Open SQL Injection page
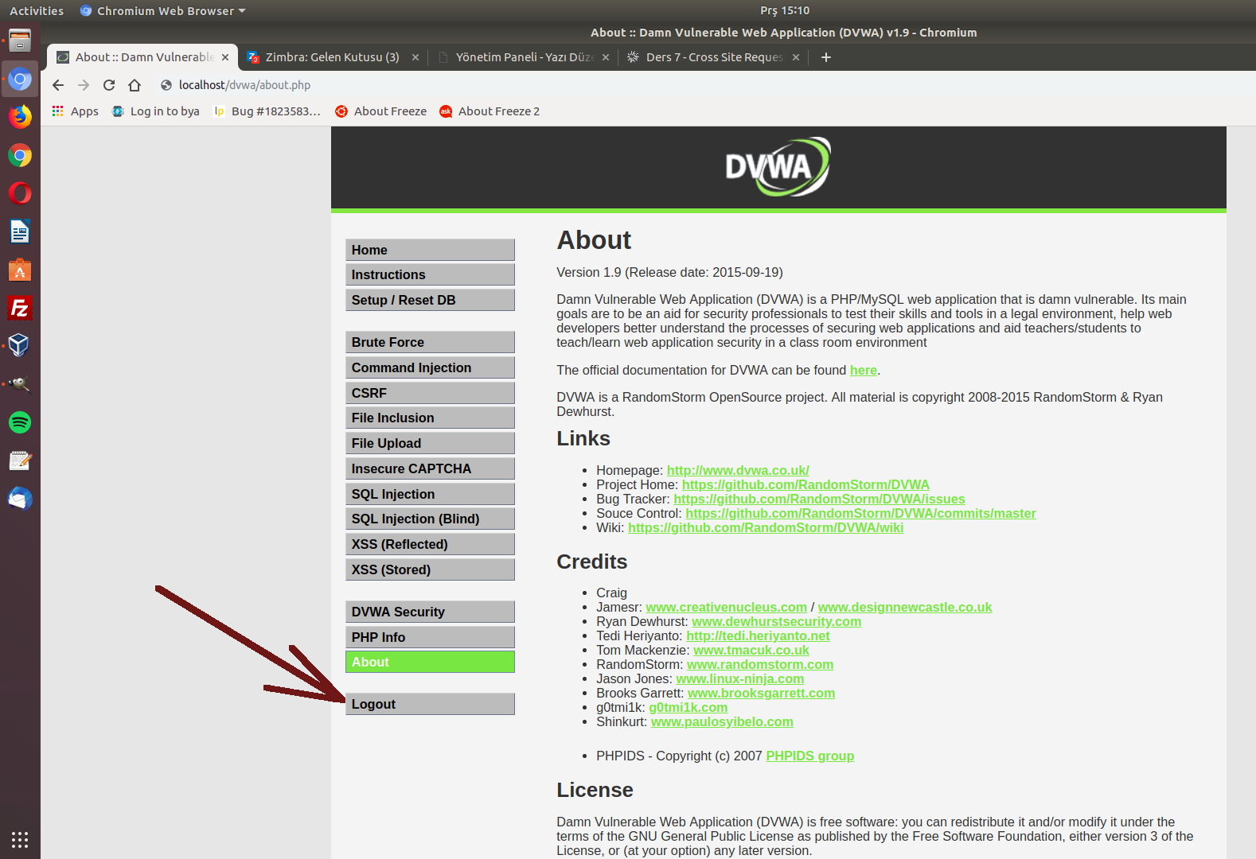Image resolution: width=1256 pixels, height=859 pixels. coord(430,494)
